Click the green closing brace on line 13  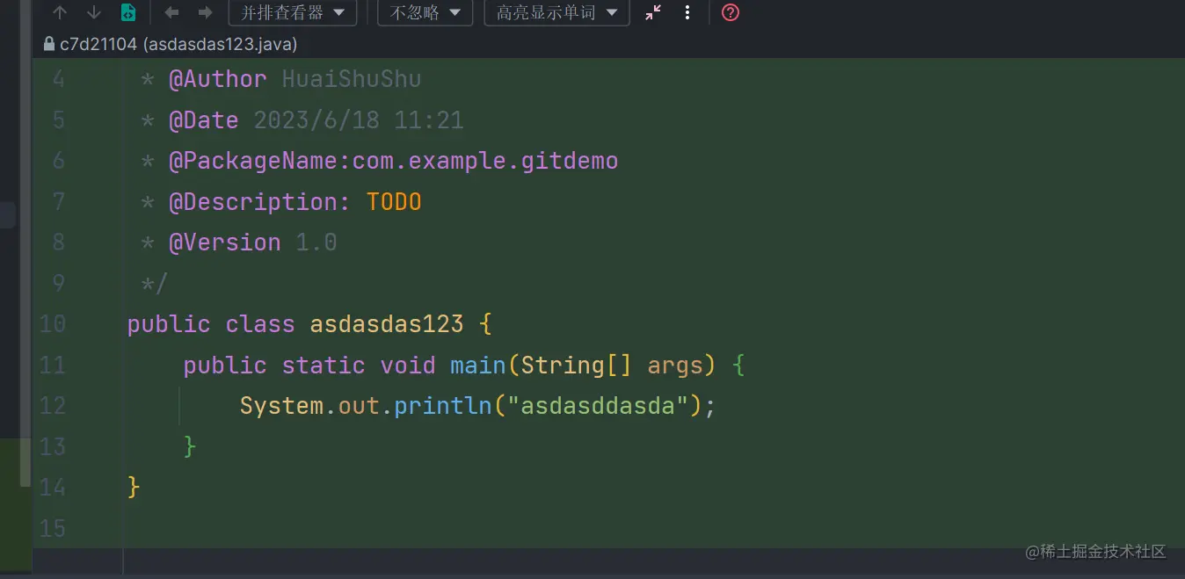coord(190,446)
